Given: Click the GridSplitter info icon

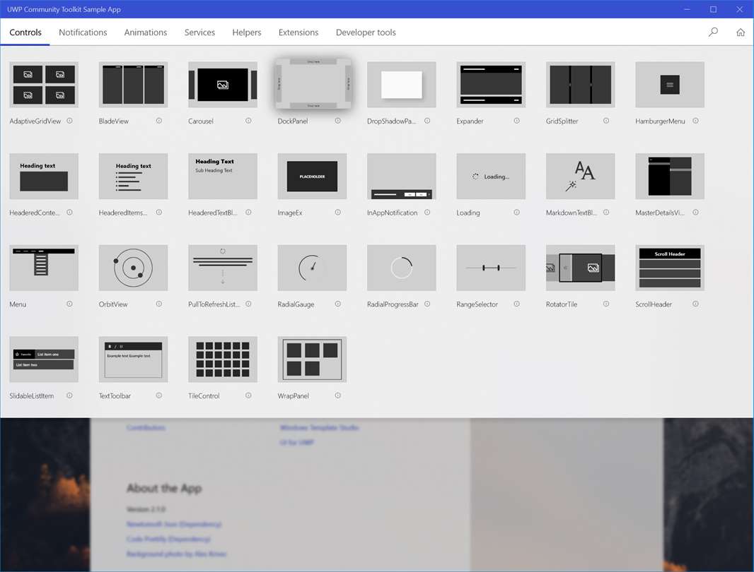Looking at the screenshot, I should pyautogui.click(x=606, y=121).
